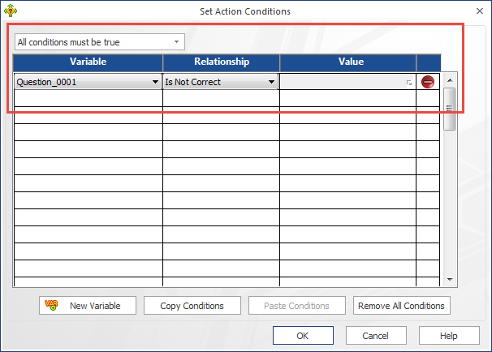
Task: Open Help for action conditions
Action: (x=449, y=336)
